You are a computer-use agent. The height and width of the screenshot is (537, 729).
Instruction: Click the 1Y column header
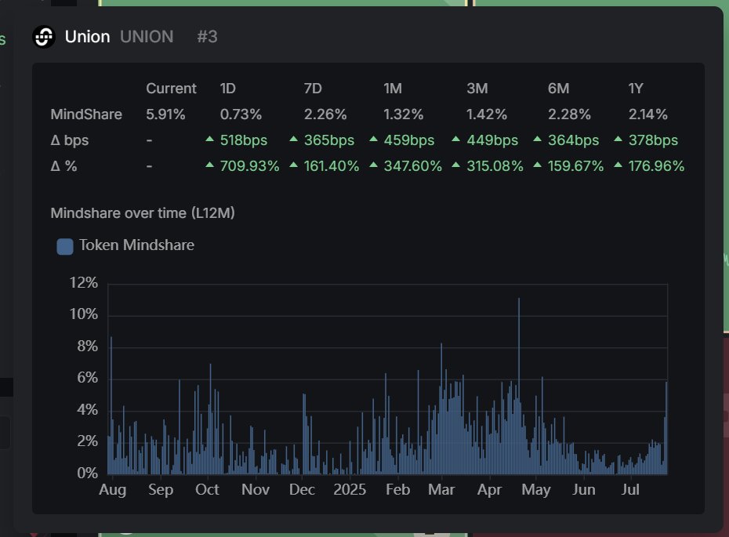(636, 89)
